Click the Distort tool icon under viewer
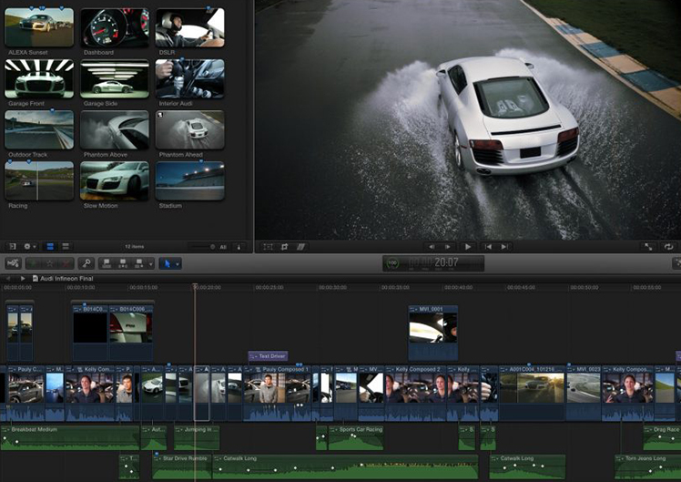 coord(300,246)
